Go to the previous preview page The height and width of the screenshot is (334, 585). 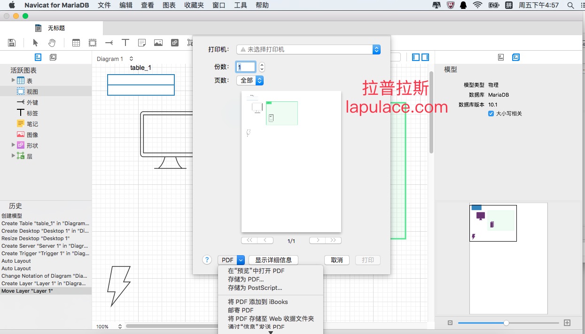pyautogui.click(x=265, y=240)
